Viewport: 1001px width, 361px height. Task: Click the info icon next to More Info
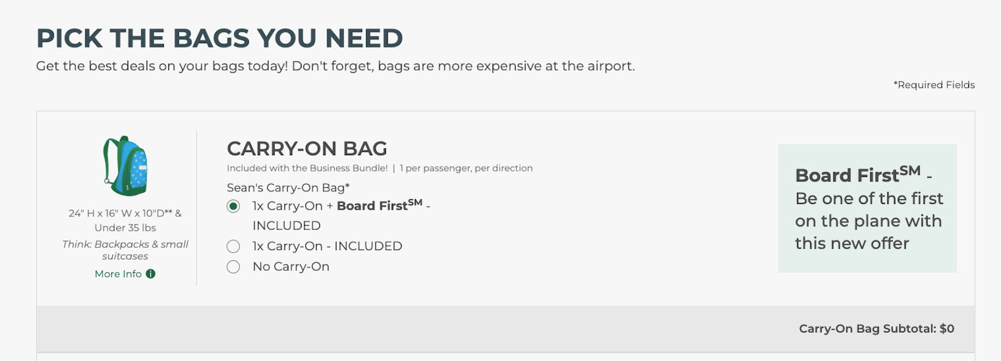(x=150, y=273)
